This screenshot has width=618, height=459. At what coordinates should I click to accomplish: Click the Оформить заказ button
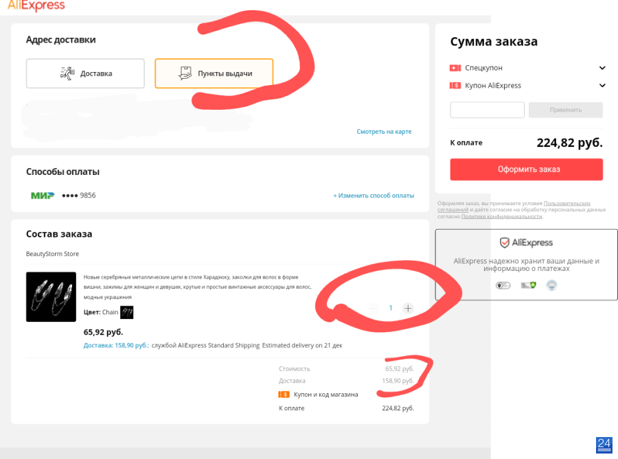click(x=527, y=169)
